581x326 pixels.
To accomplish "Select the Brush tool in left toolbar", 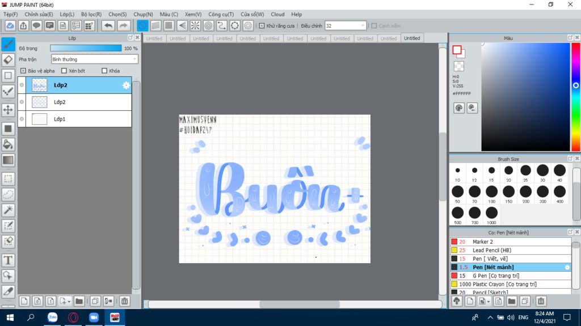I will coord(8,44).
